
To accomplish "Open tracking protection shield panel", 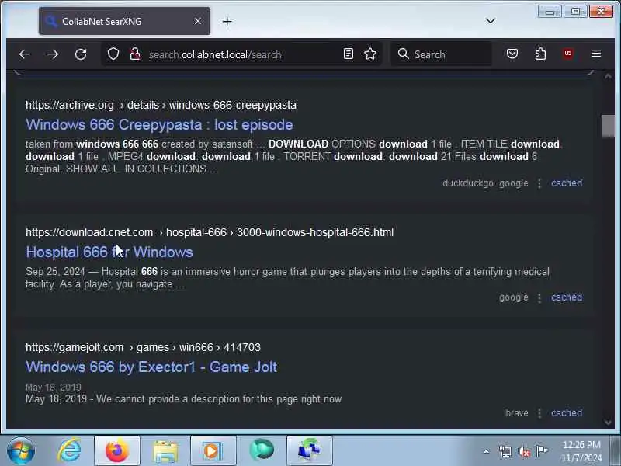I will tap(113, 54).
